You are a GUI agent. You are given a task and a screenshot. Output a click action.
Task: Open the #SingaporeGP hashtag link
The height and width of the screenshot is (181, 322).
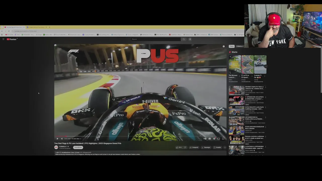(x=87, y=153)
